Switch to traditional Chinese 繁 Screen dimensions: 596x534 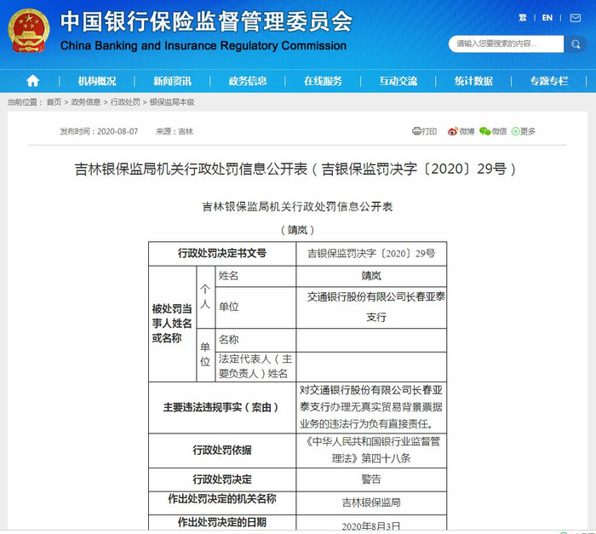tap(523, 18)
